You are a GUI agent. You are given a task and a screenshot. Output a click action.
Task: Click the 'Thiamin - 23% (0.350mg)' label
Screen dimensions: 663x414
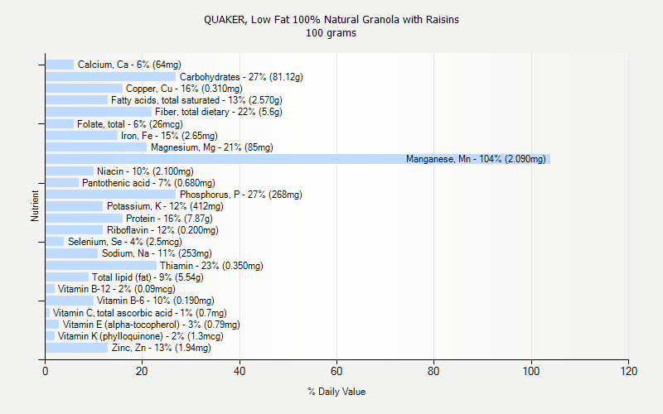click(211, 266)
